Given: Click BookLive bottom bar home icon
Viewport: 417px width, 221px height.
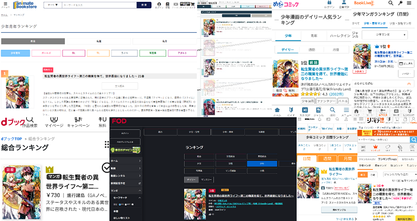Looking at the screenshot, I should pos(357,112).
